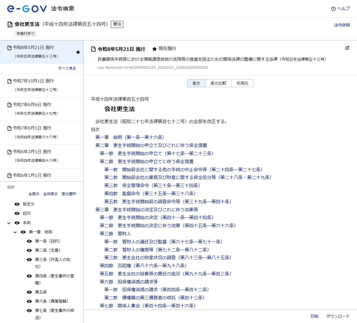This screenshot has width=357, height=323.
Task: Hide 第一条（目的） via eye icon
Action: coord(29,241)
